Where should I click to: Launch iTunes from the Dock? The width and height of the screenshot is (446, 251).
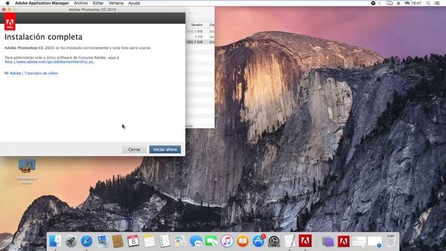227,241
